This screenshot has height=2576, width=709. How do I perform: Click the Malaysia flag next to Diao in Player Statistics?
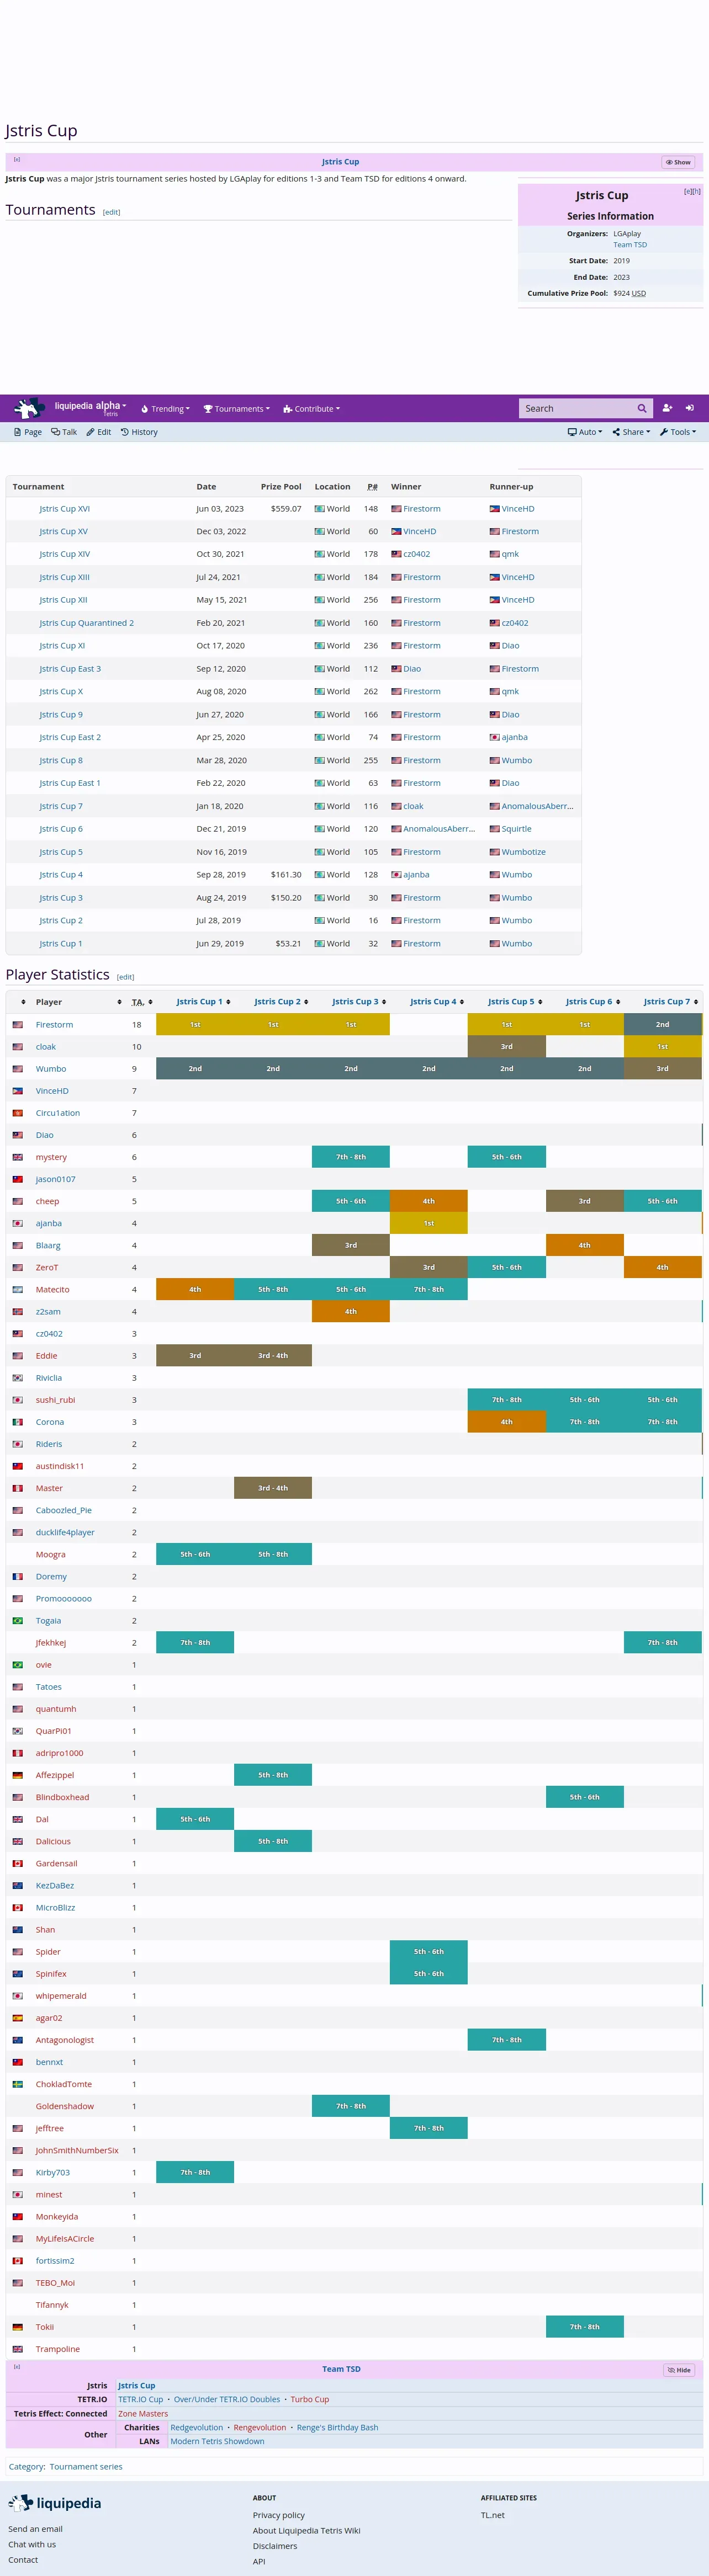(x=17, y=1135)
